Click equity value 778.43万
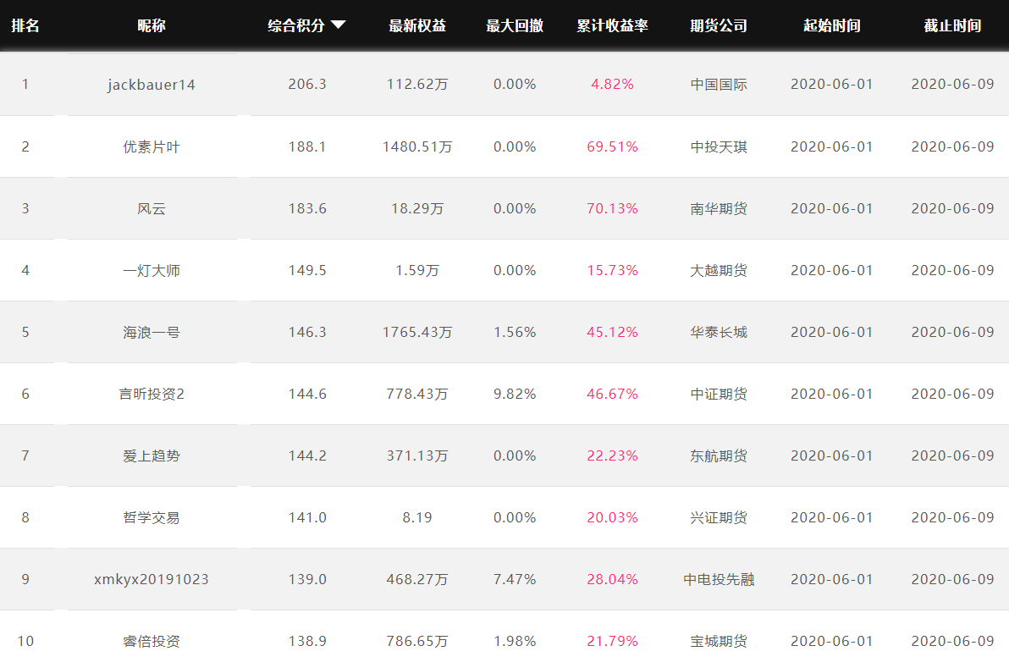This screenshot has width=1009, height=668. 417,394
